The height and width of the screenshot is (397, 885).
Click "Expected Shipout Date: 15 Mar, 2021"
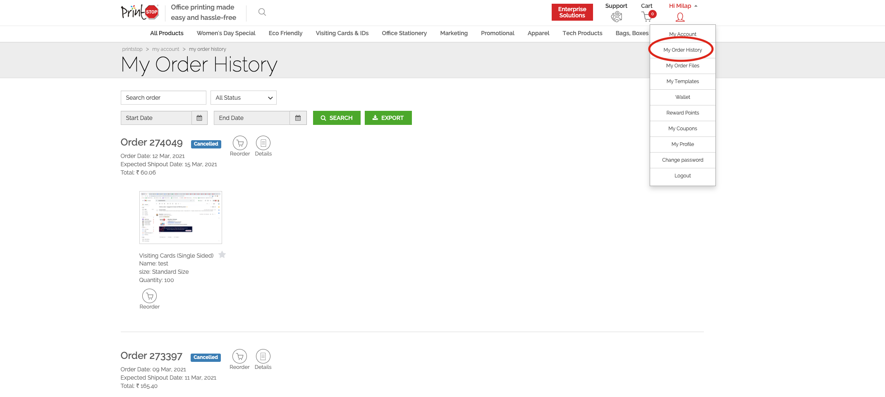169,164
